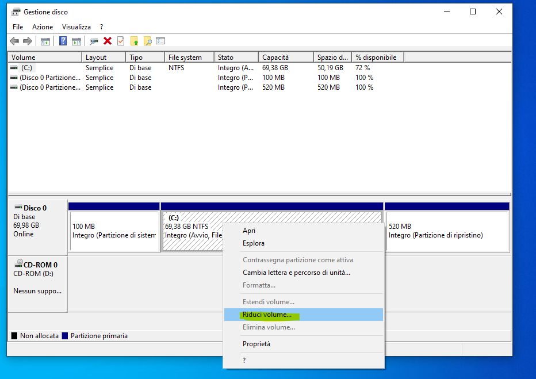Viewport: 536px width, 379px height.
Task: Click the 72 % available cell
Action: [x=363, y=68]
